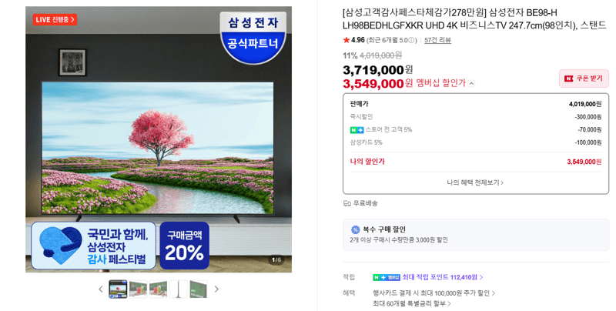Viewport: 616px width, 311px height.
Task: Click the 판매가 row label
Action: point(359,104)
